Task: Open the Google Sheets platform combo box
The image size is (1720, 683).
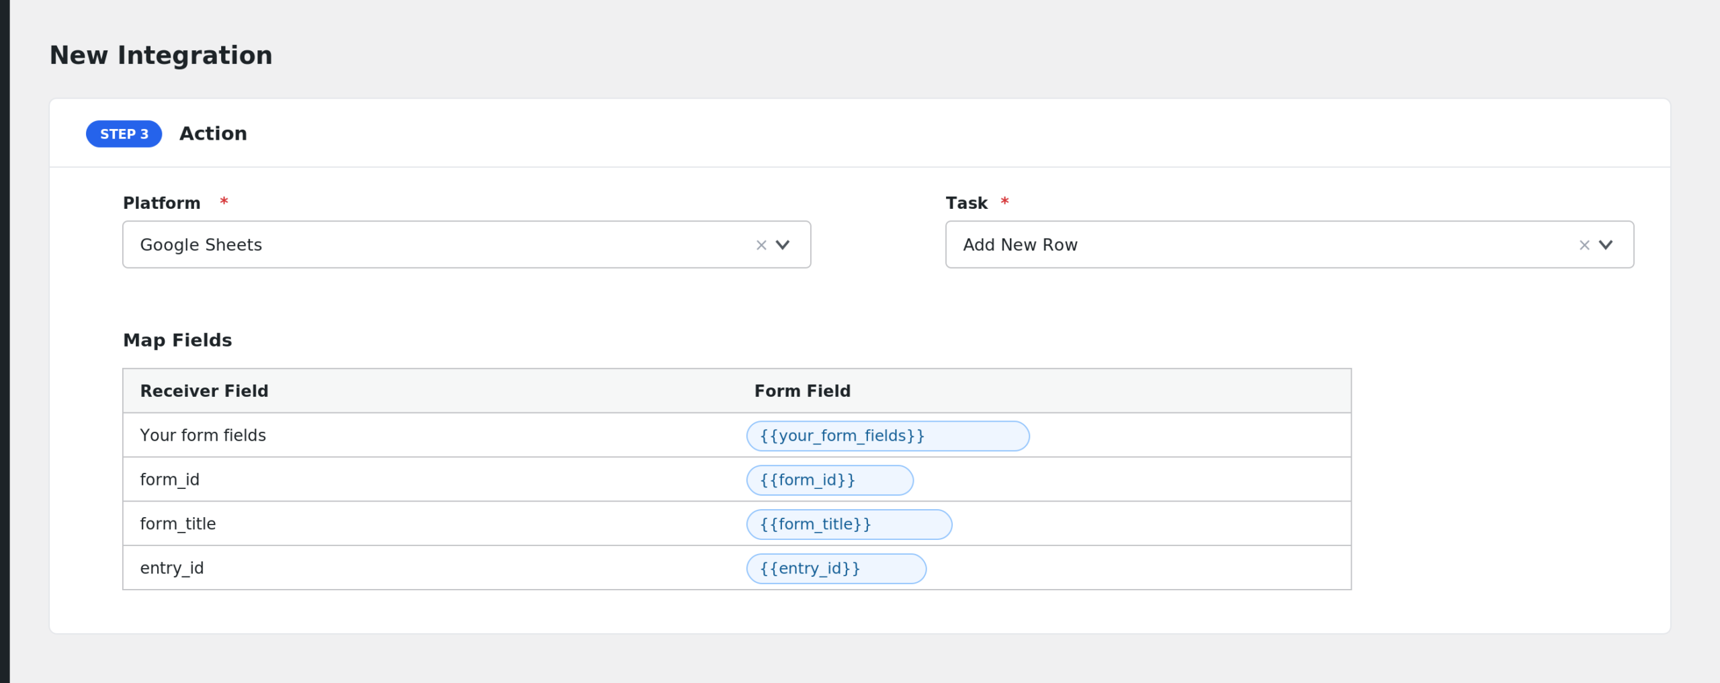Action: [x=466, y=244]
